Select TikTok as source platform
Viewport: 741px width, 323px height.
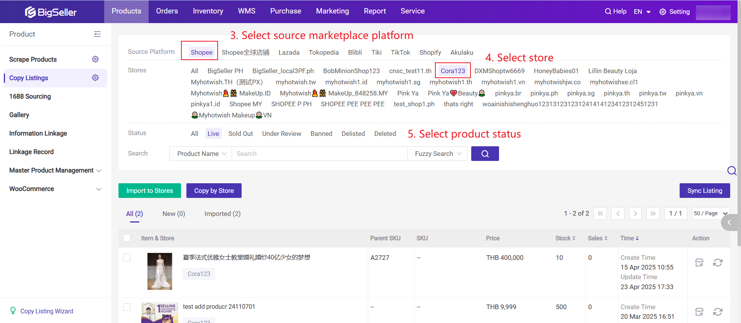coord(400,52)
